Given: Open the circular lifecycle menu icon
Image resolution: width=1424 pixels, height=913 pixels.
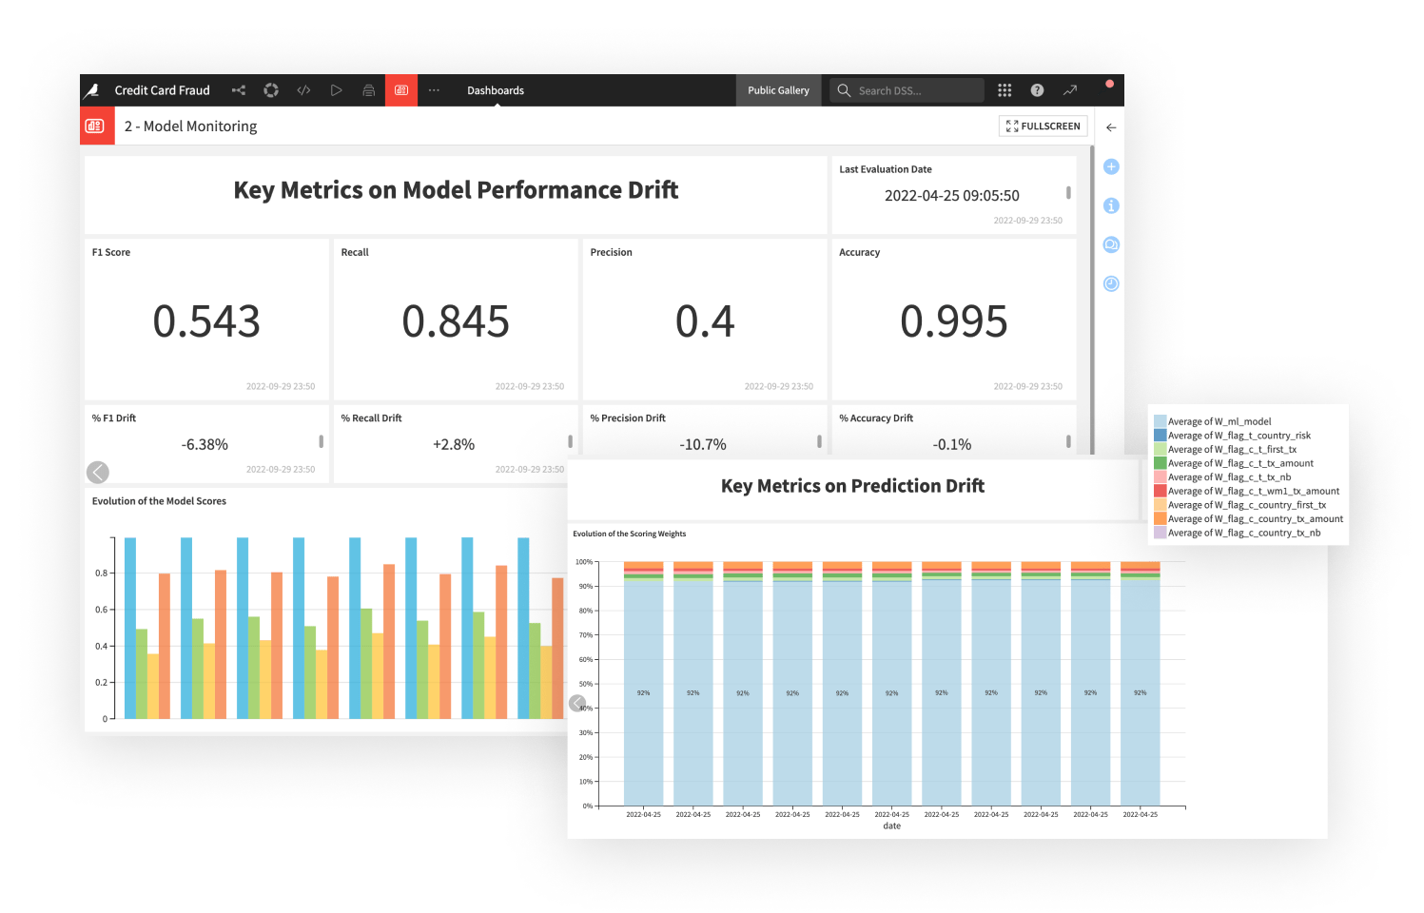Looking at the screenshot, I should [271, 90].
